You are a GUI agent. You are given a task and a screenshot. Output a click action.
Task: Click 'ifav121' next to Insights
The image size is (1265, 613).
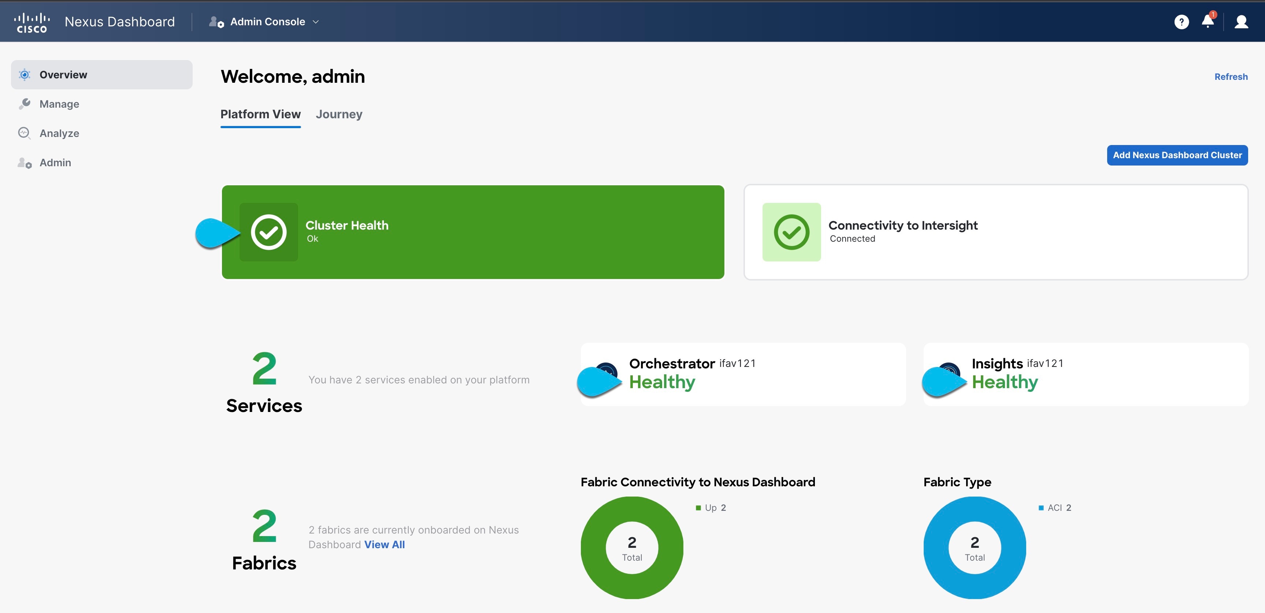1045,364
